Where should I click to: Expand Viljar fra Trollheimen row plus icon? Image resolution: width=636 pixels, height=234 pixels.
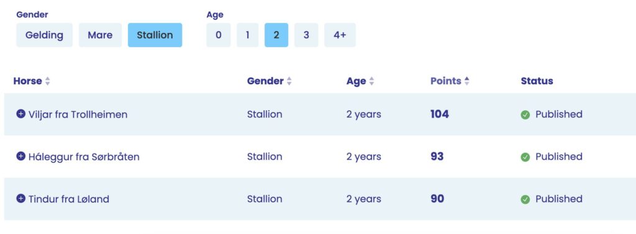click(20, 114)
